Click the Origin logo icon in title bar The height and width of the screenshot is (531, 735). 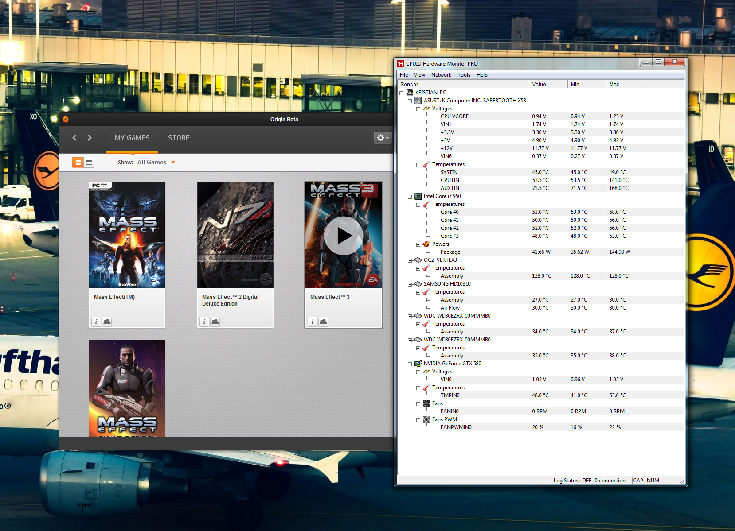point(66,119)
